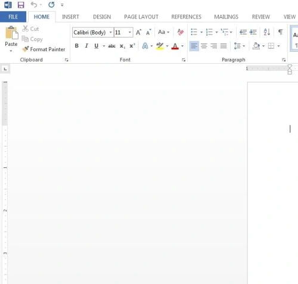This screenshot has height=284, width=298.
Task: Open Customize Quick Access Toolbar arrow
Action: coord(62,5)
